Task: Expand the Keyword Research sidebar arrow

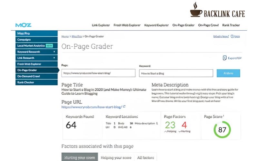Action: pyautogui.click(x=54, y=52)
